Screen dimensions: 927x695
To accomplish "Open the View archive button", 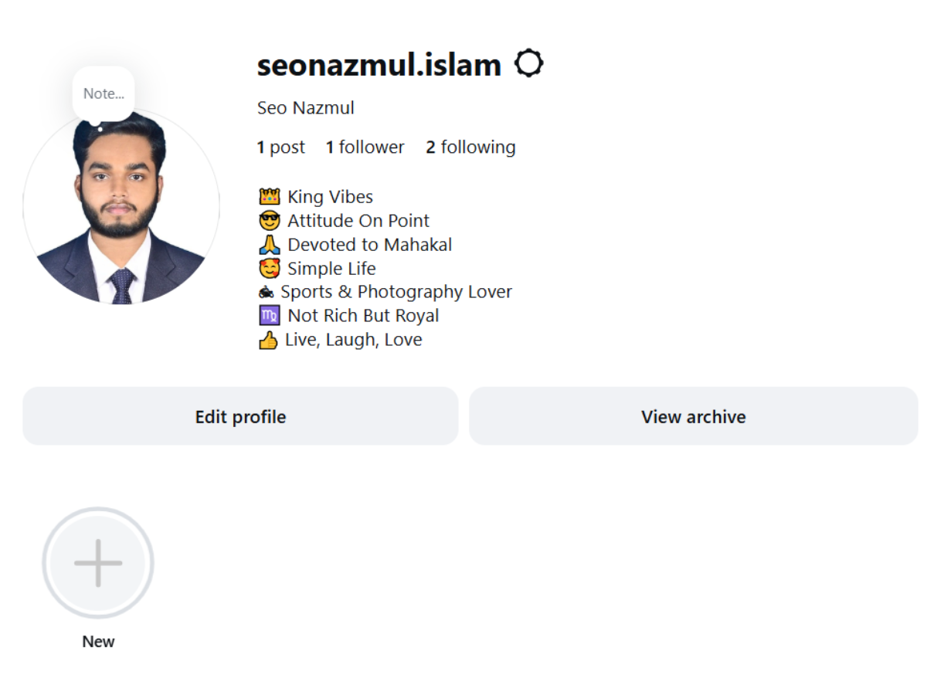I will coord(693,416).
